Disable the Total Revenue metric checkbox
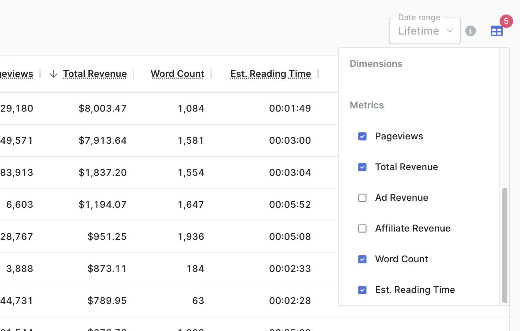The width and height of the screenshot is (520, 331). 362,167
